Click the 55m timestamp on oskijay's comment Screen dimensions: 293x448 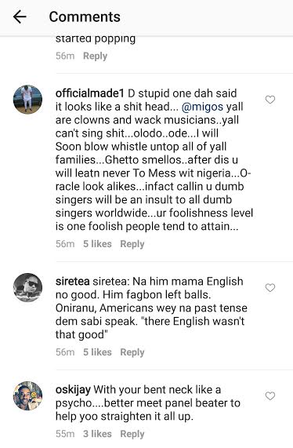coord(65,434)
